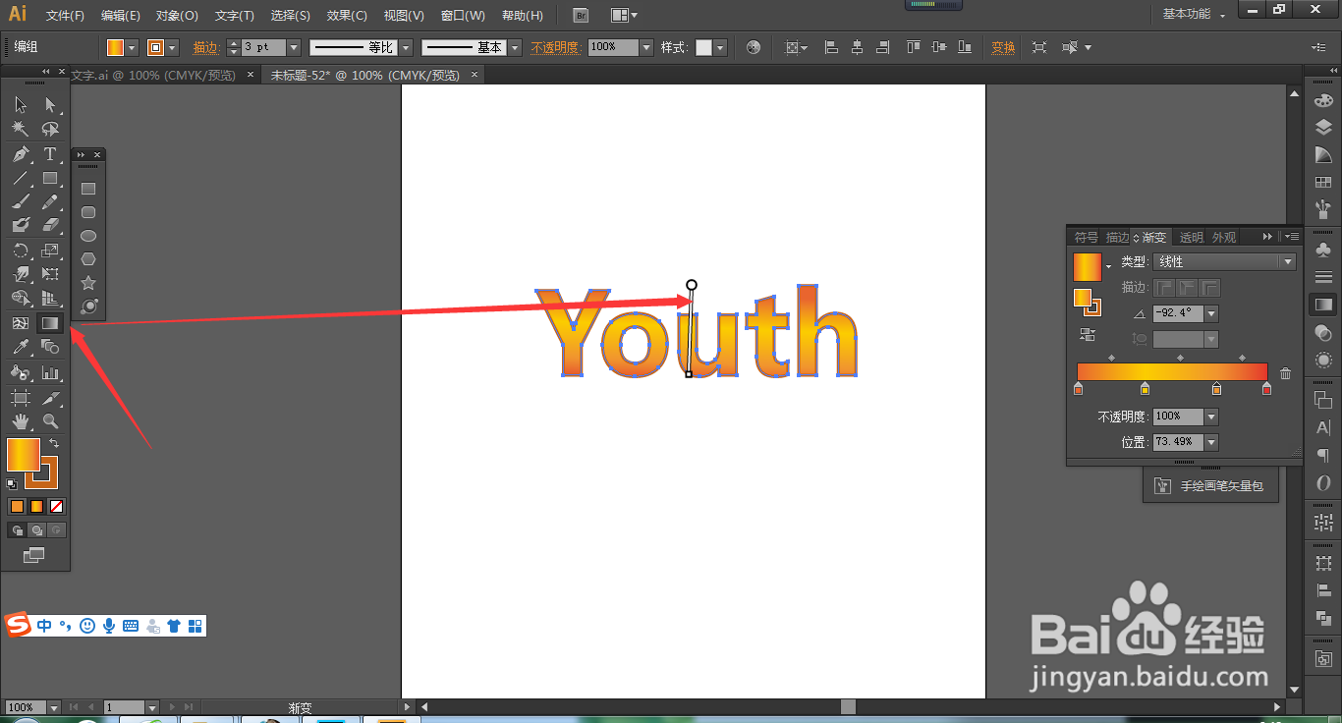Open the gradient stop position dropdown
Image resolution: width=1342 pixels, height=723 pixels.
pyautogui.click(x=1211, y=442)
